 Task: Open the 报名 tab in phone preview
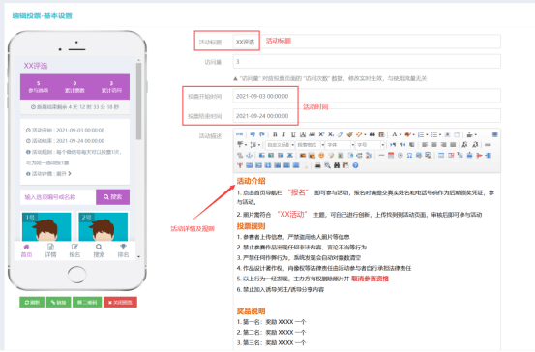click(74, 250)
